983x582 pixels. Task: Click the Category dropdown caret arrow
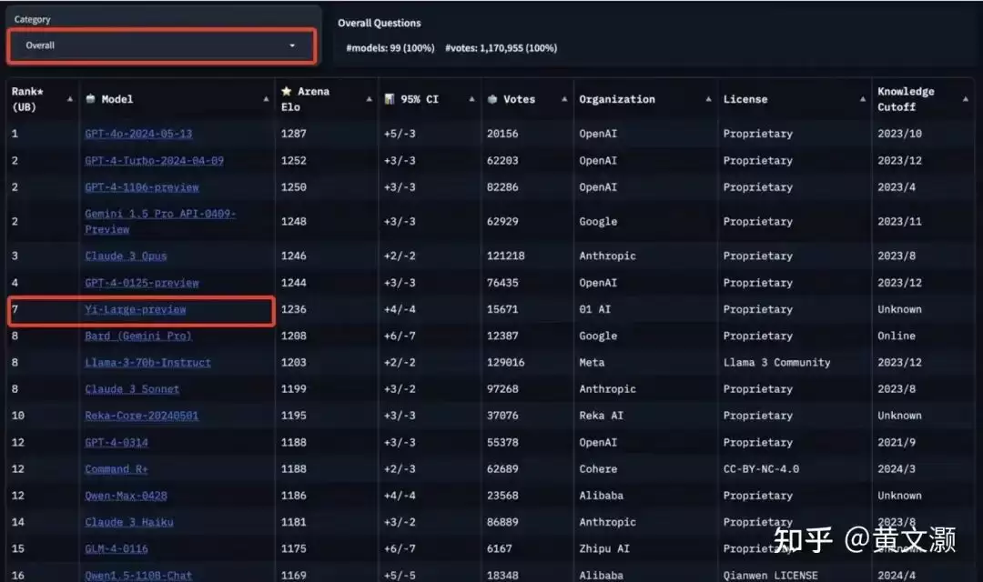tap(292, 45)
